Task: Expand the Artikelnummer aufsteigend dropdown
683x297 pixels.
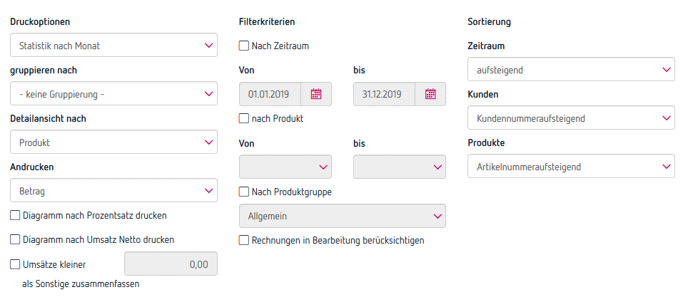Action: point(570,167)
